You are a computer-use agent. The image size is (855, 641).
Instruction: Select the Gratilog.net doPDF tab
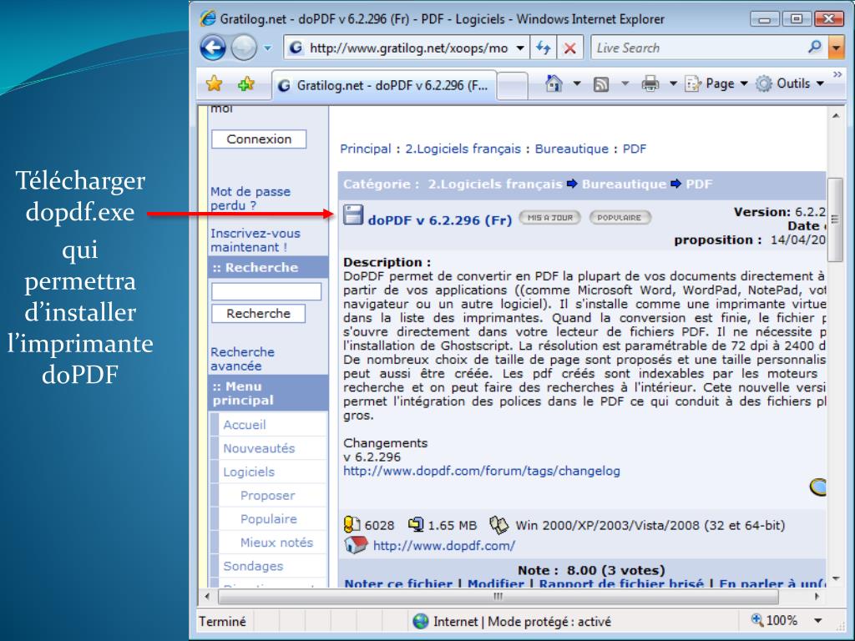(x=384, y=85)
